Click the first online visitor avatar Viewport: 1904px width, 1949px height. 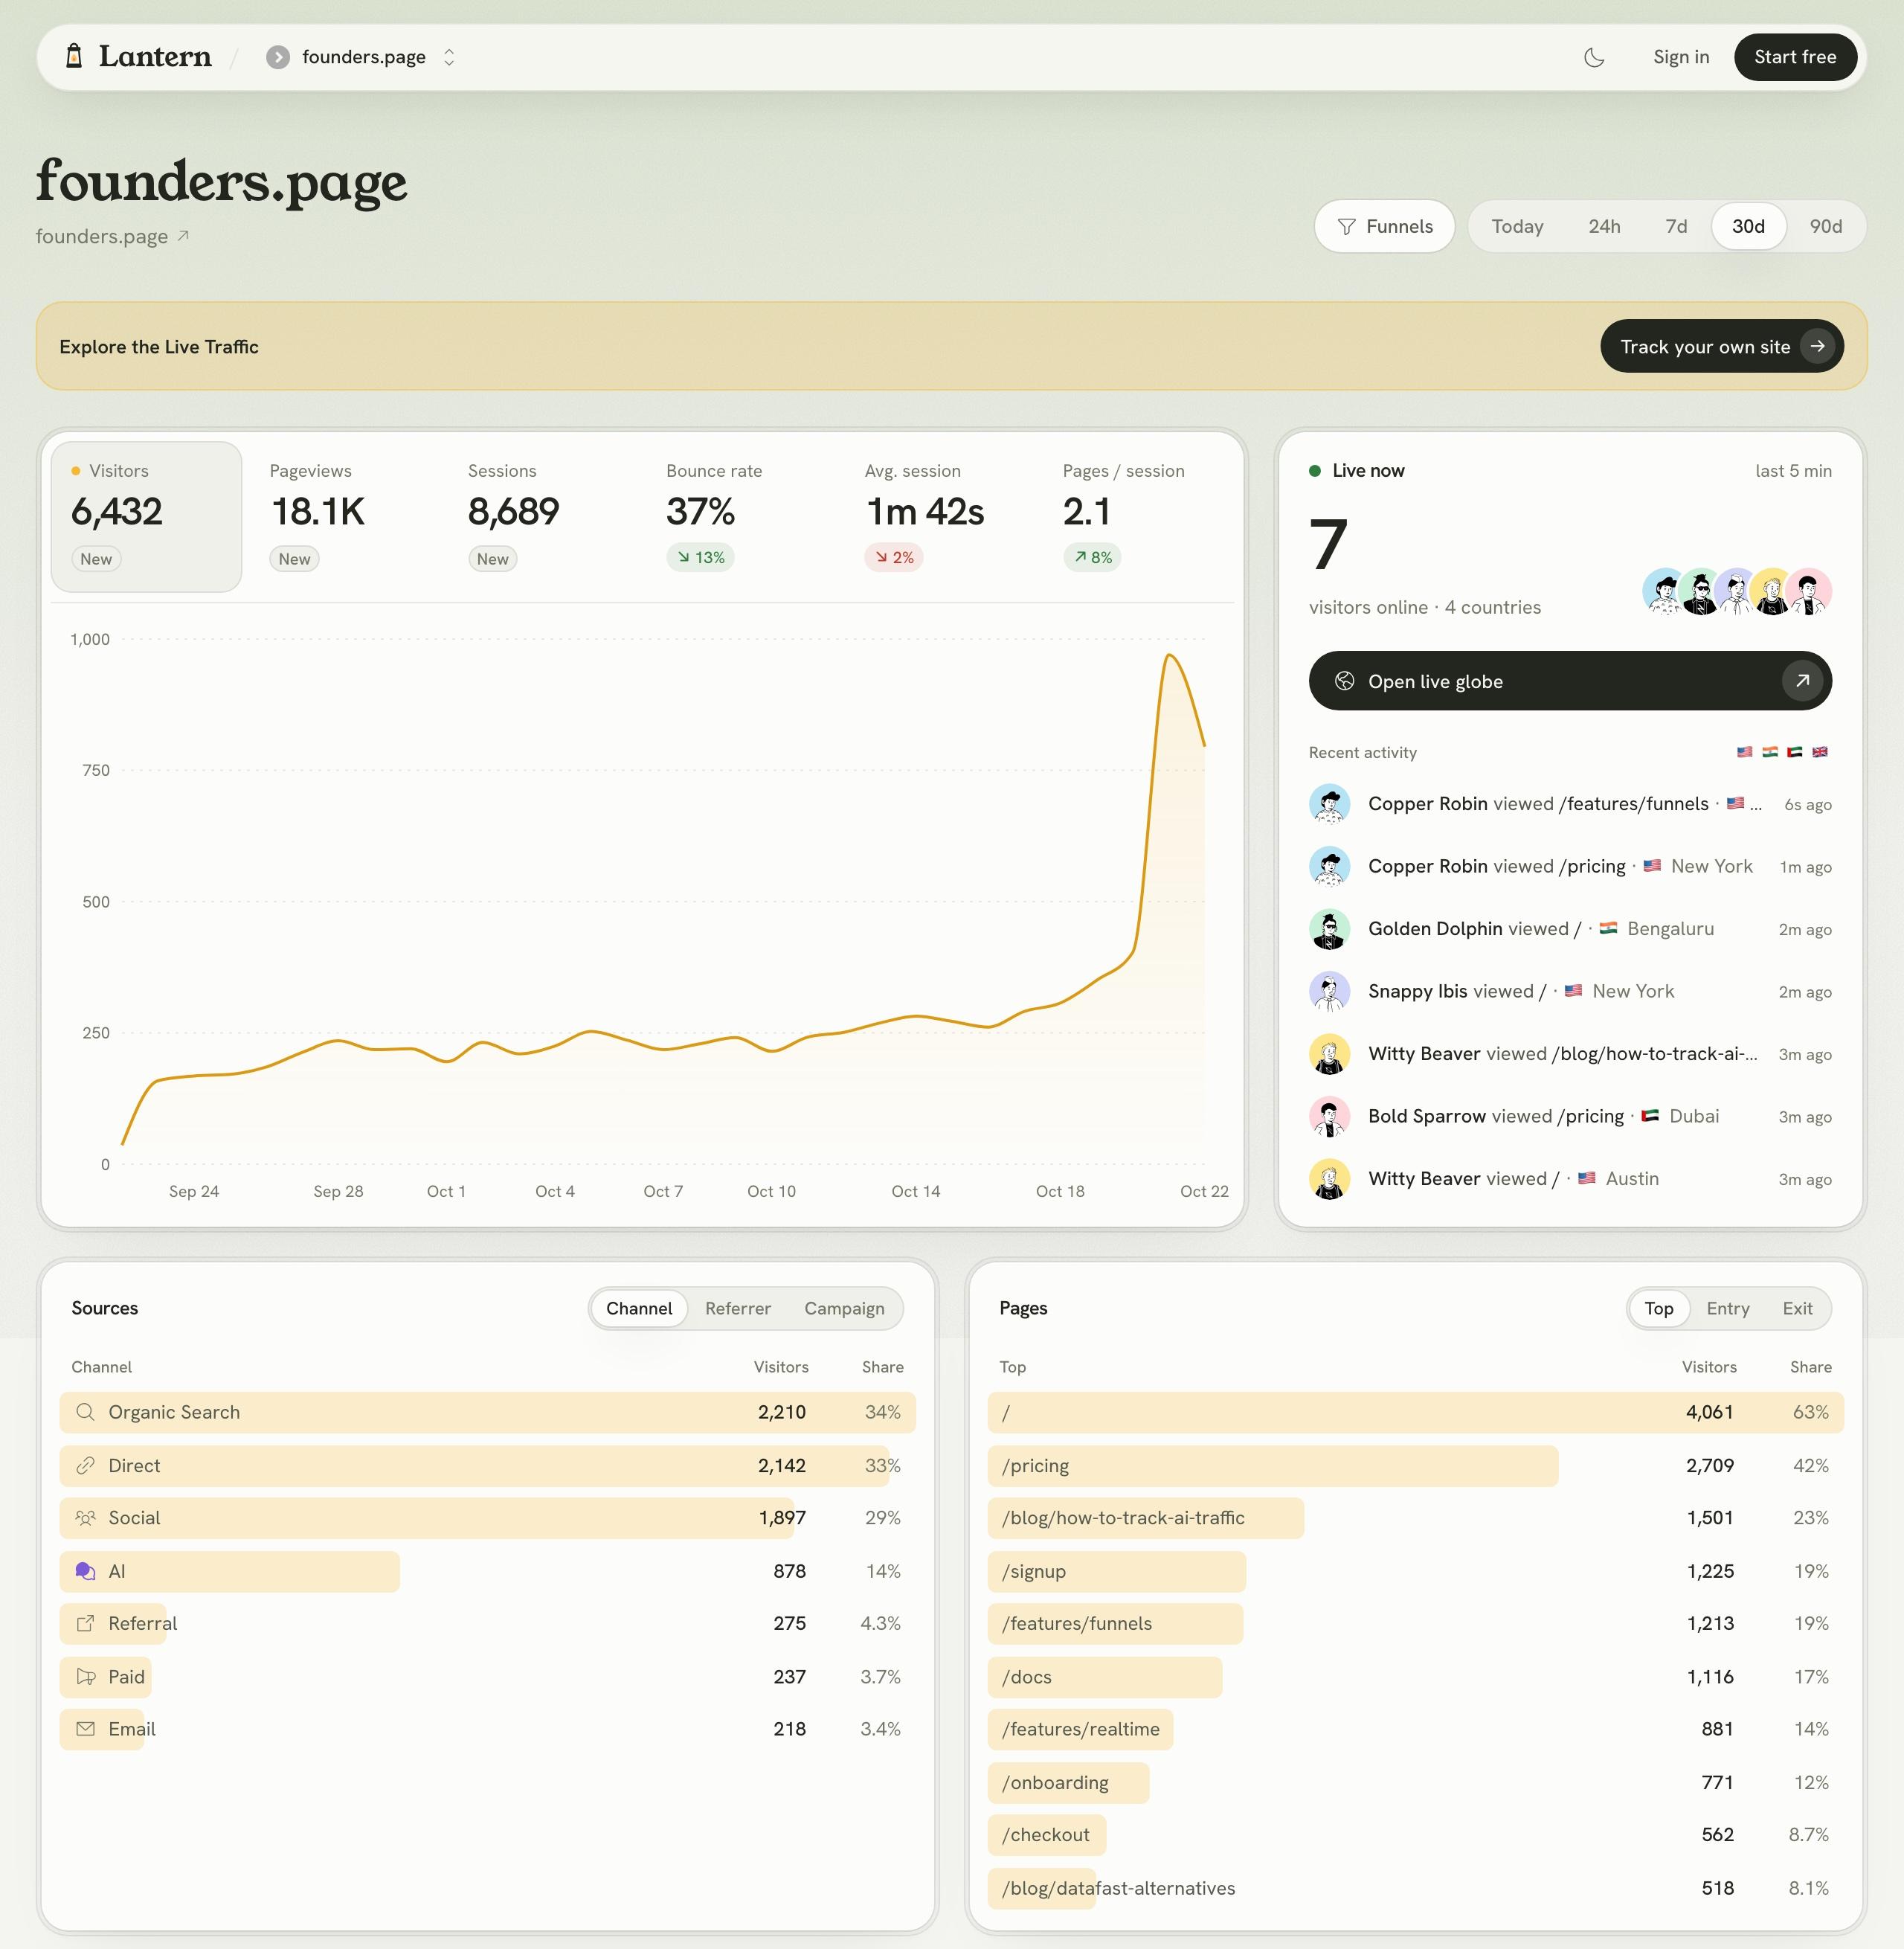click(1663, 591)
